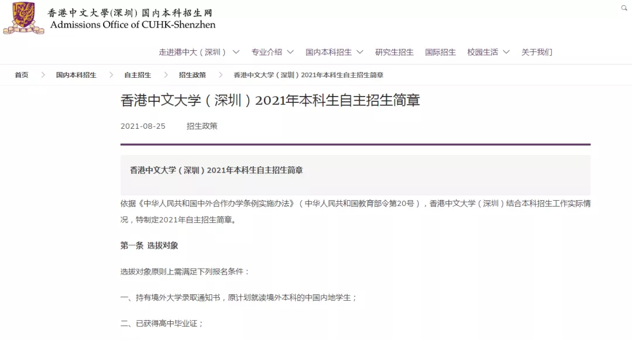Click the 招生政策 tag next to the date
This screenshot has width=632, height=340.
coord(202,126)
